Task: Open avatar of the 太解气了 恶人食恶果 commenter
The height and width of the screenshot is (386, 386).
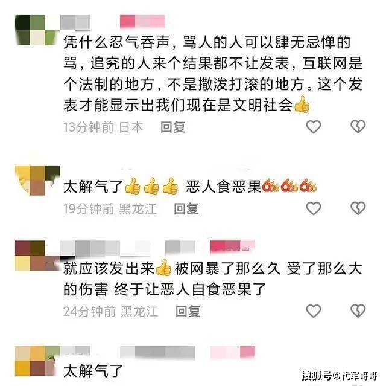Action: (x=37, y=181)
